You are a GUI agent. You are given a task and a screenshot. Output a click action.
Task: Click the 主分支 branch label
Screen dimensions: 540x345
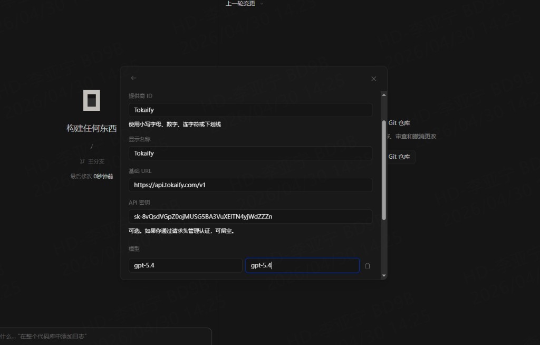(96, 161)
